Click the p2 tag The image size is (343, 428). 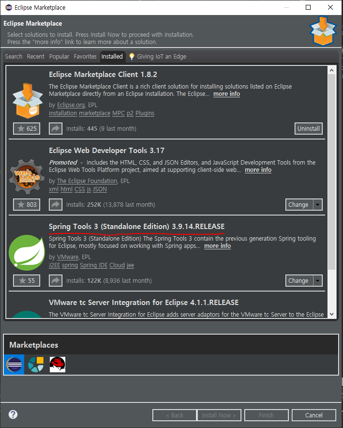point(130,113)
